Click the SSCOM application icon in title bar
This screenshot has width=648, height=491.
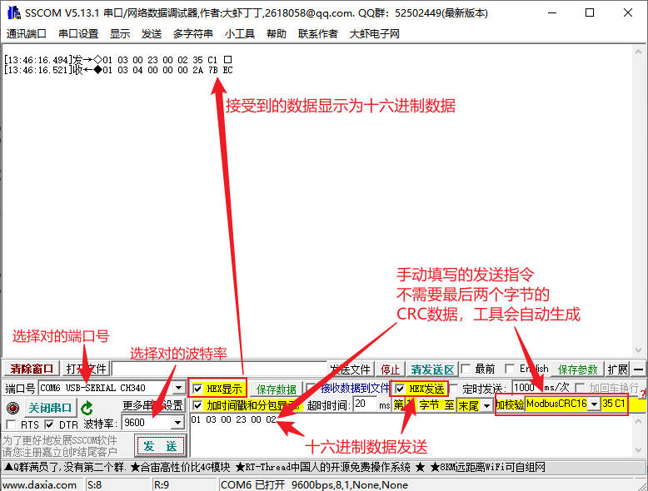click(x=14, y=12)
